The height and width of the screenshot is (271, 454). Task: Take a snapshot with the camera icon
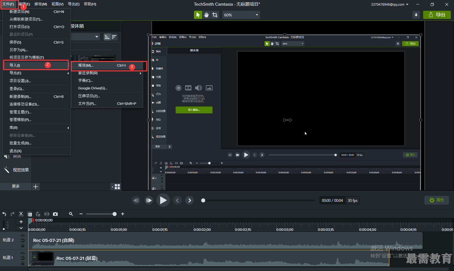point(55,214)
